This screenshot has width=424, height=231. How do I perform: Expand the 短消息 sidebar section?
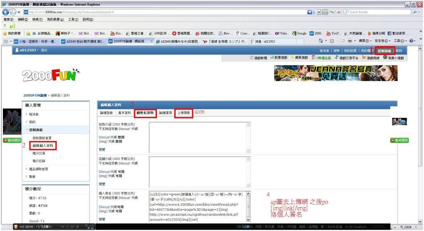click(x=34, y=114)
